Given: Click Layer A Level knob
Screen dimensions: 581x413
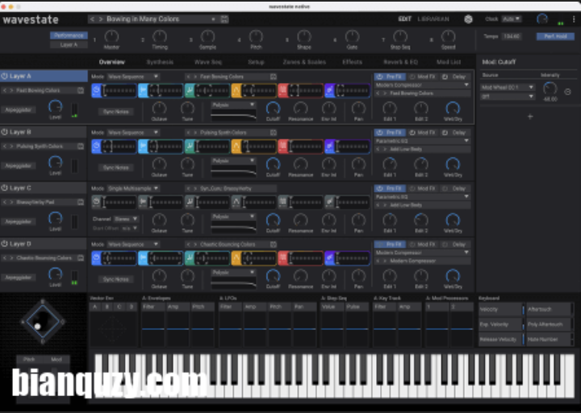Looking at the screenshot, I should [x=55, y=106].
